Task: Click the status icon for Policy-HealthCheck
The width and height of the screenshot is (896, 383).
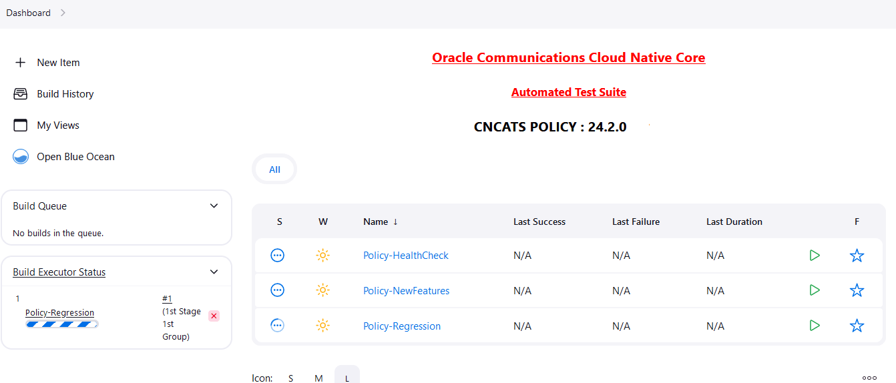Action: coord(278,256)
